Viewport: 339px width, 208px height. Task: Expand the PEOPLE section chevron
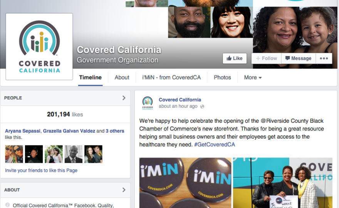[124, 98]
